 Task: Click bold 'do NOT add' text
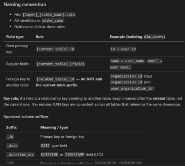pos(92,79)
